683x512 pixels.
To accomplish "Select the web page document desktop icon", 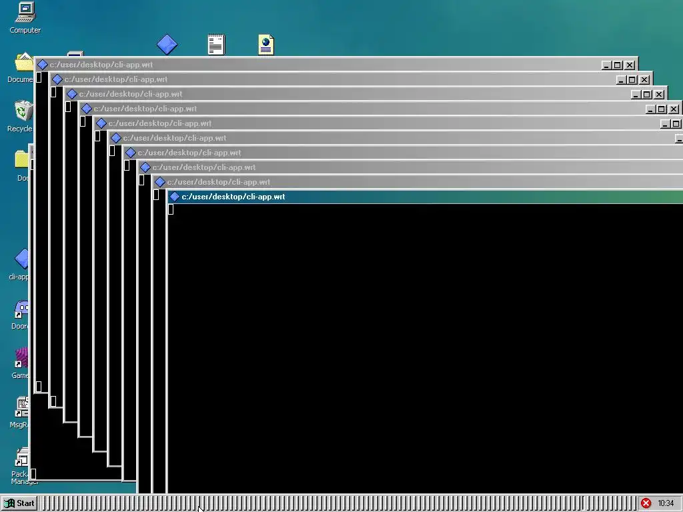I will click(x=266, y=45).
